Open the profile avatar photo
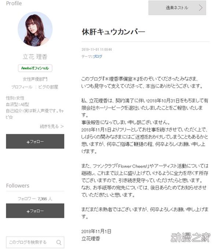The height and width of the screenshot is (249, 220). (x=35, y=29)
